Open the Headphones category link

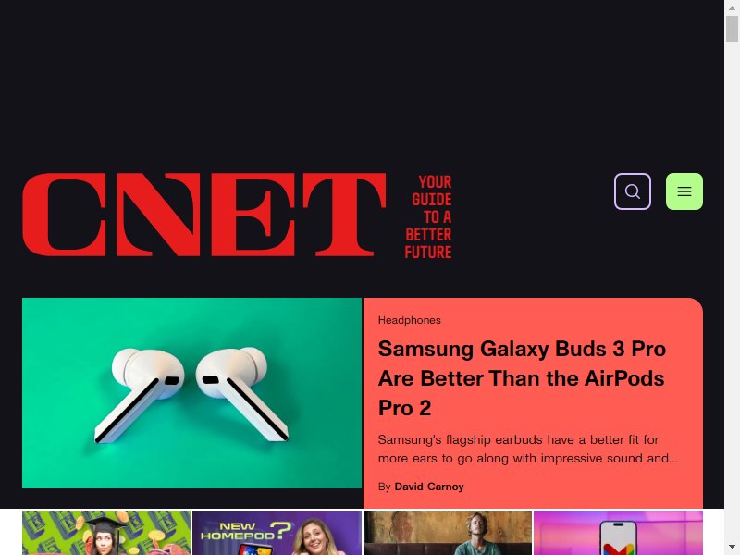tap(409, 320)
